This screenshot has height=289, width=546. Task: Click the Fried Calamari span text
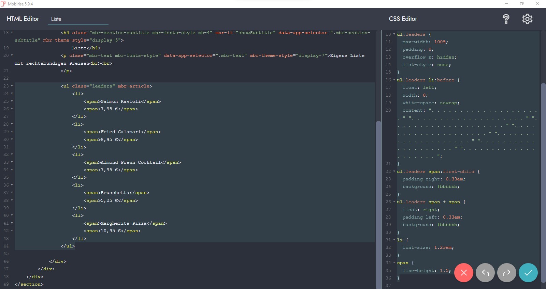point(121,132)
